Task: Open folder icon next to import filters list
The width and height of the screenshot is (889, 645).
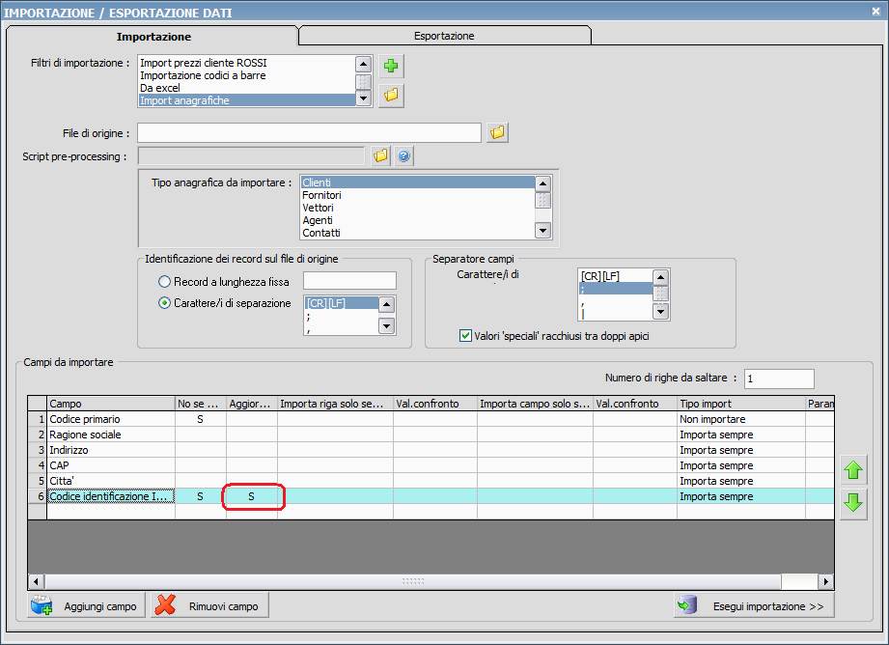Action: [391, 95]
